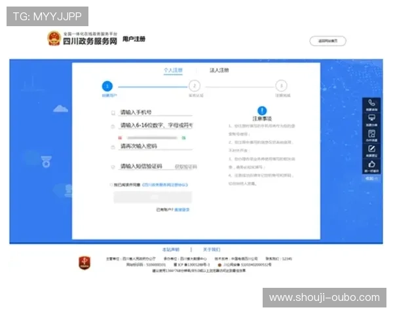Click the monitor icon in the right sidebar
This screenshot has width=393, height=314.
[371, 118]
